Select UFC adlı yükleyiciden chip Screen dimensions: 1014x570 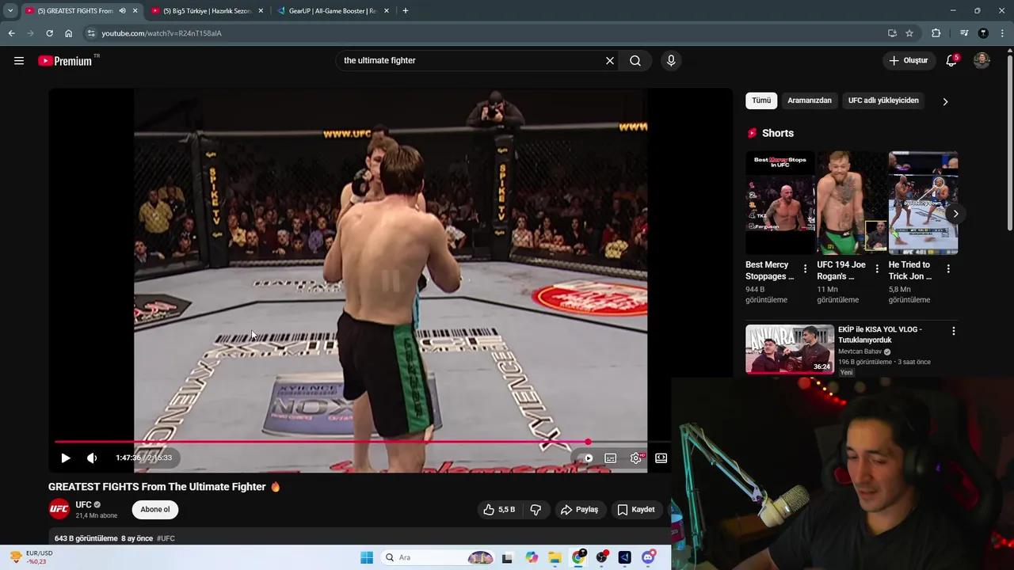tap(883, 101)
